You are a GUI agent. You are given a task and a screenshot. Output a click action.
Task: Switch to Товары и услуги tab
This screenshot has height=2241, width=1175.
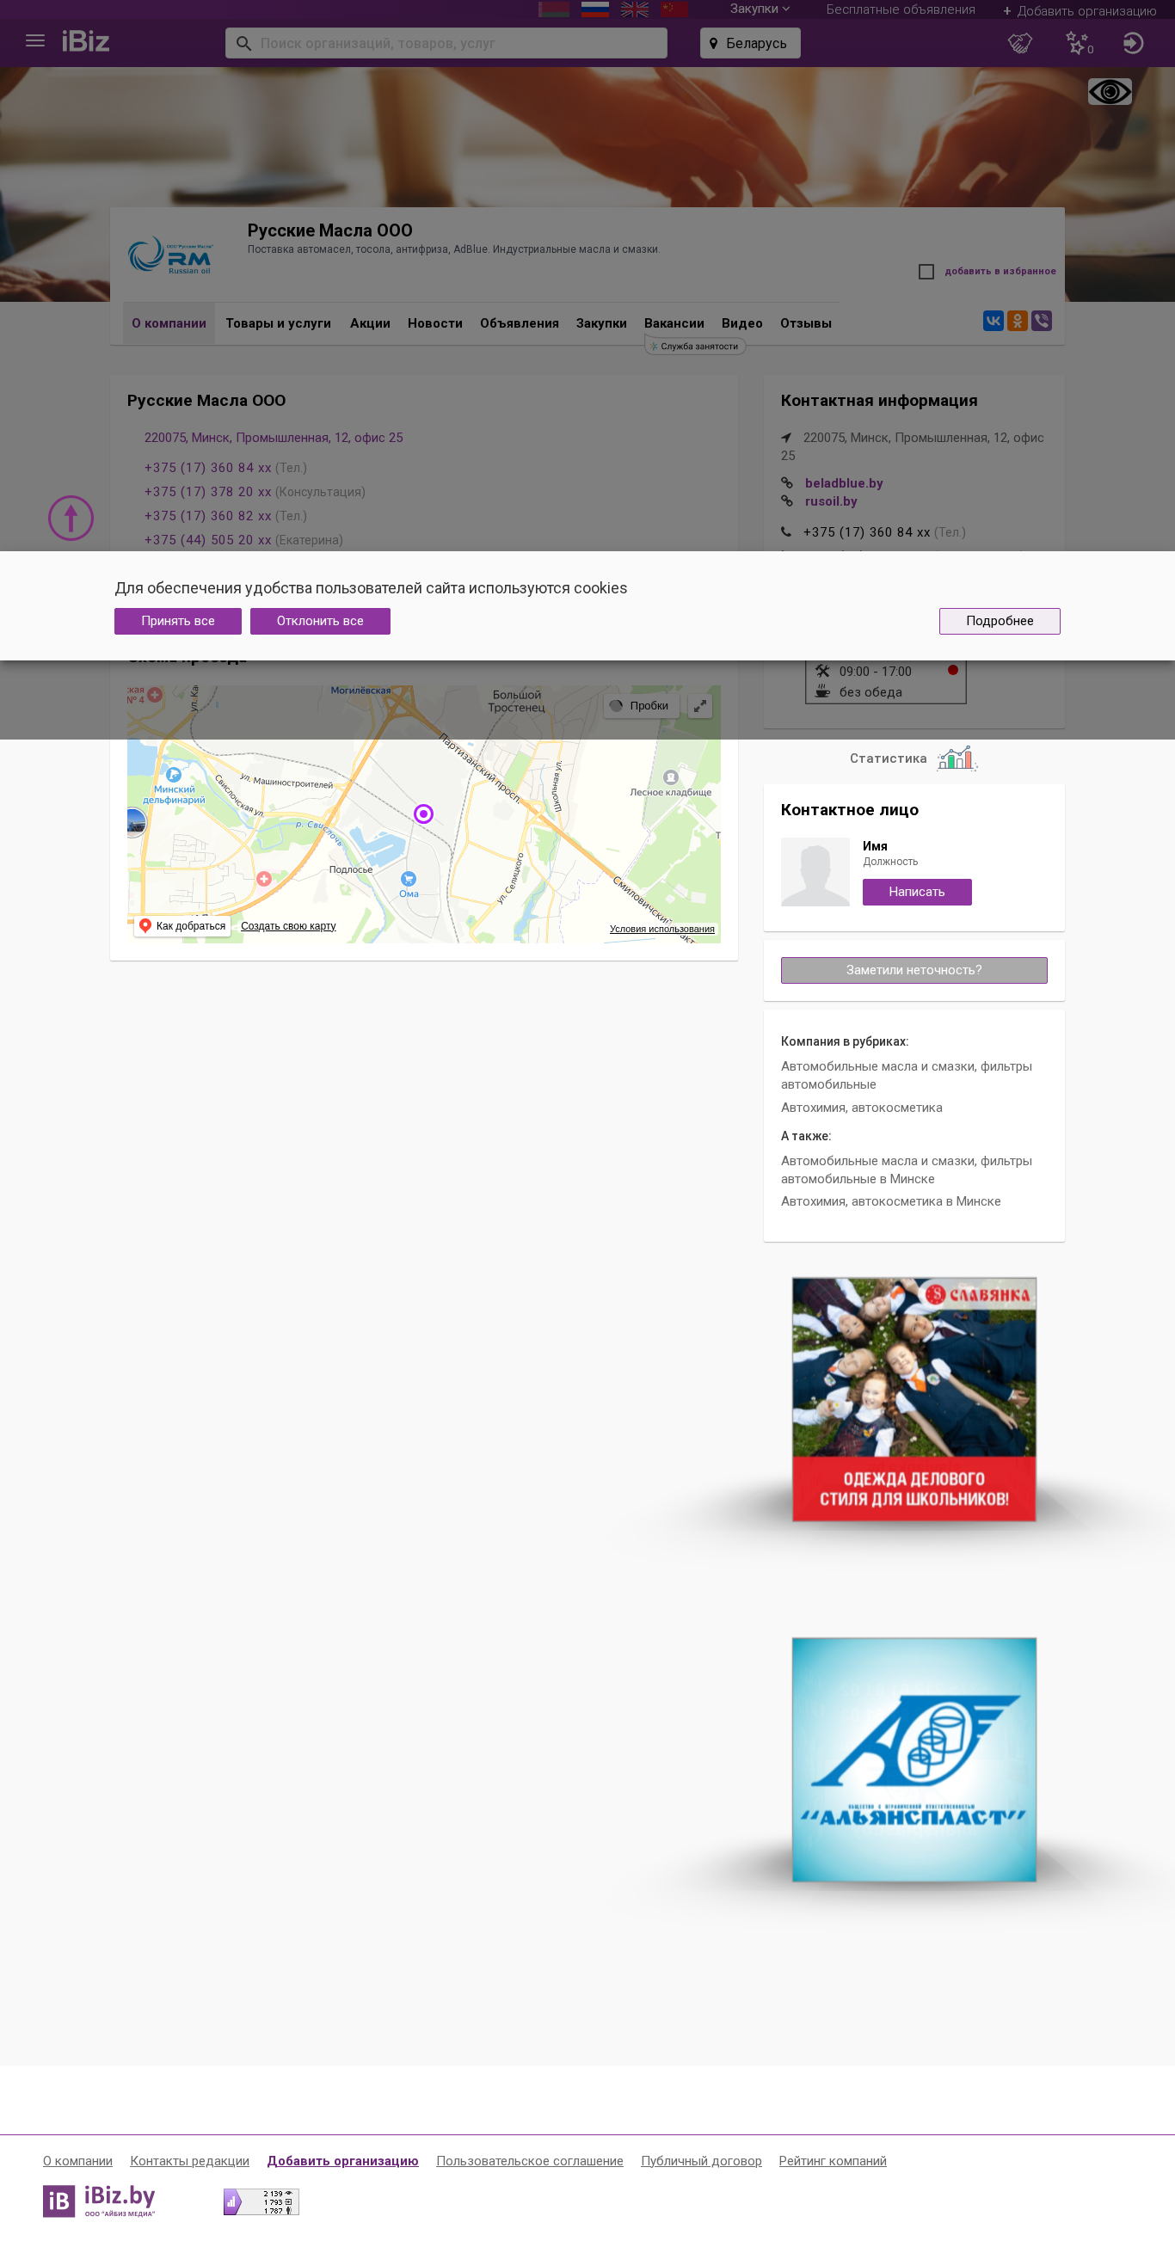[x=279, y=323]
